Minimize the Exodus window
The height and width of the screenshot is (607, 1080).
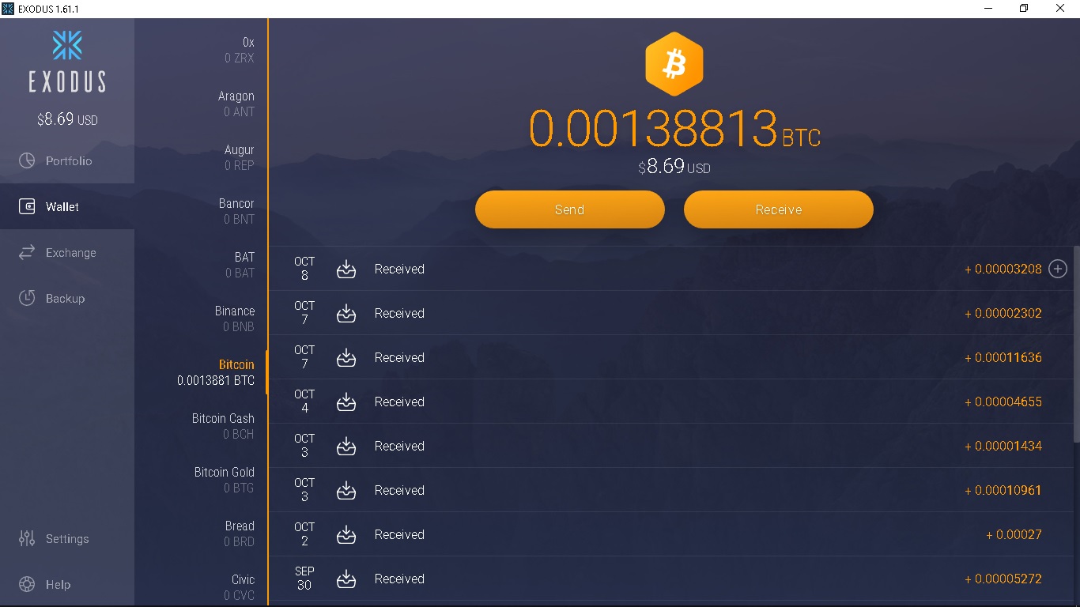coord(988,9)
